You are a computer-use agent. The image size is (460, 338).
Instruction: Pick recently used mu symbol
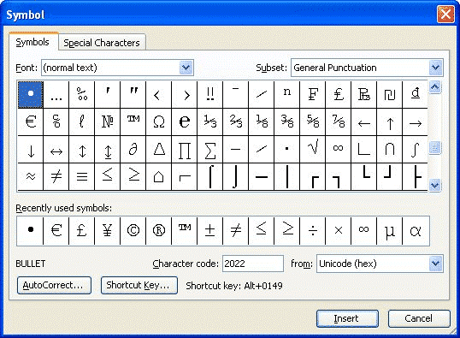click(x=390, y=231)
